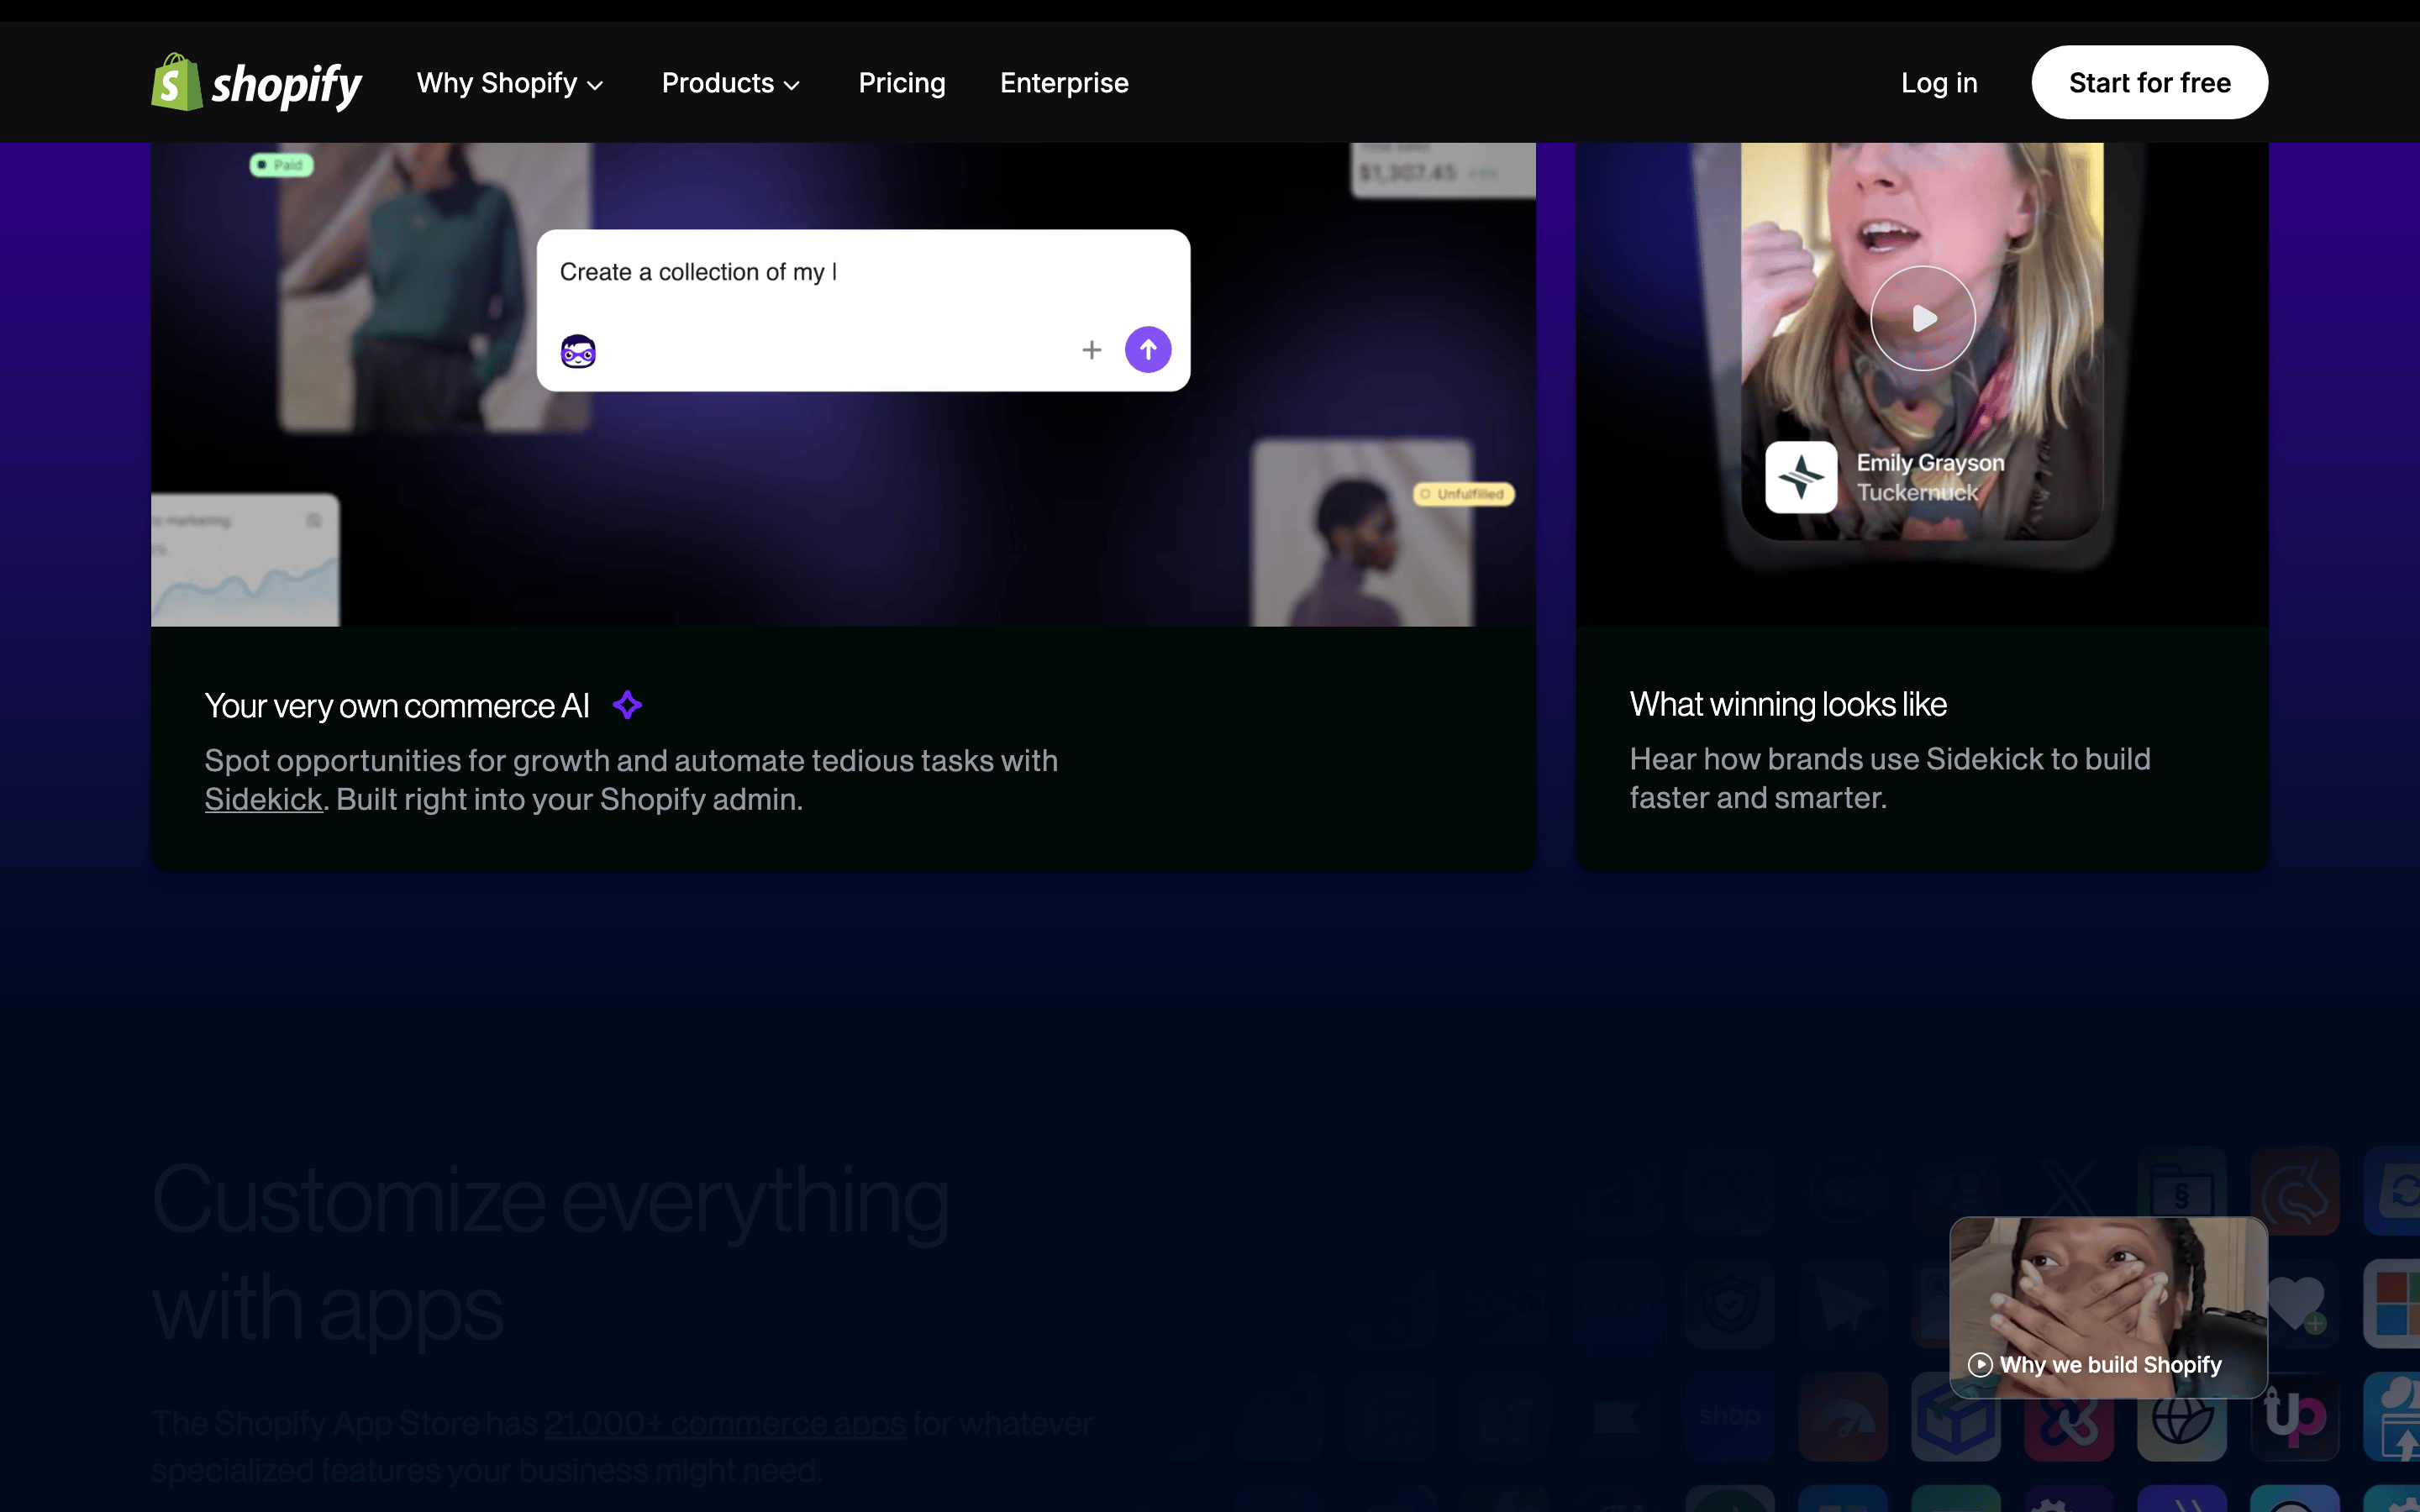
Task: Click the plus icon in the Sidekick prompt box
Action: (1092, 350)
